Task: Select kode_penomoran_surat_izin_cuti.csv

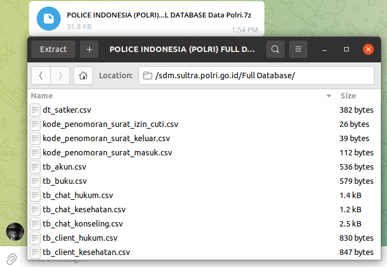Action: point(204,124)
